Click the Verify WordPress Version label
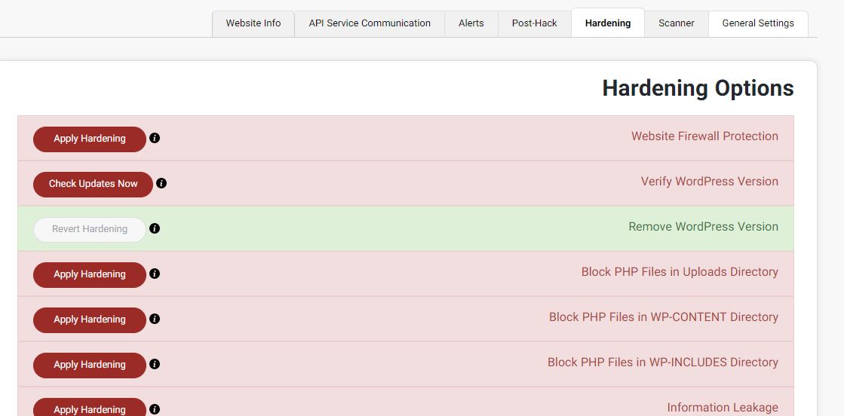Viewport: 844px width, 416px height. (710, 182)
